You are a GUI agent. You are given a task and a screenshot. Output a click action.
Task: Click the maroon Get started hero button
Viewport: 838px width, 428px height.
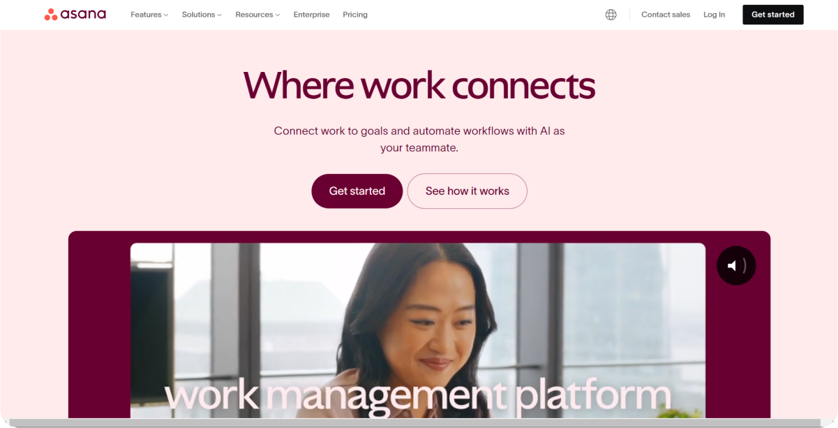pyautogui.click(x=357, y=191)
